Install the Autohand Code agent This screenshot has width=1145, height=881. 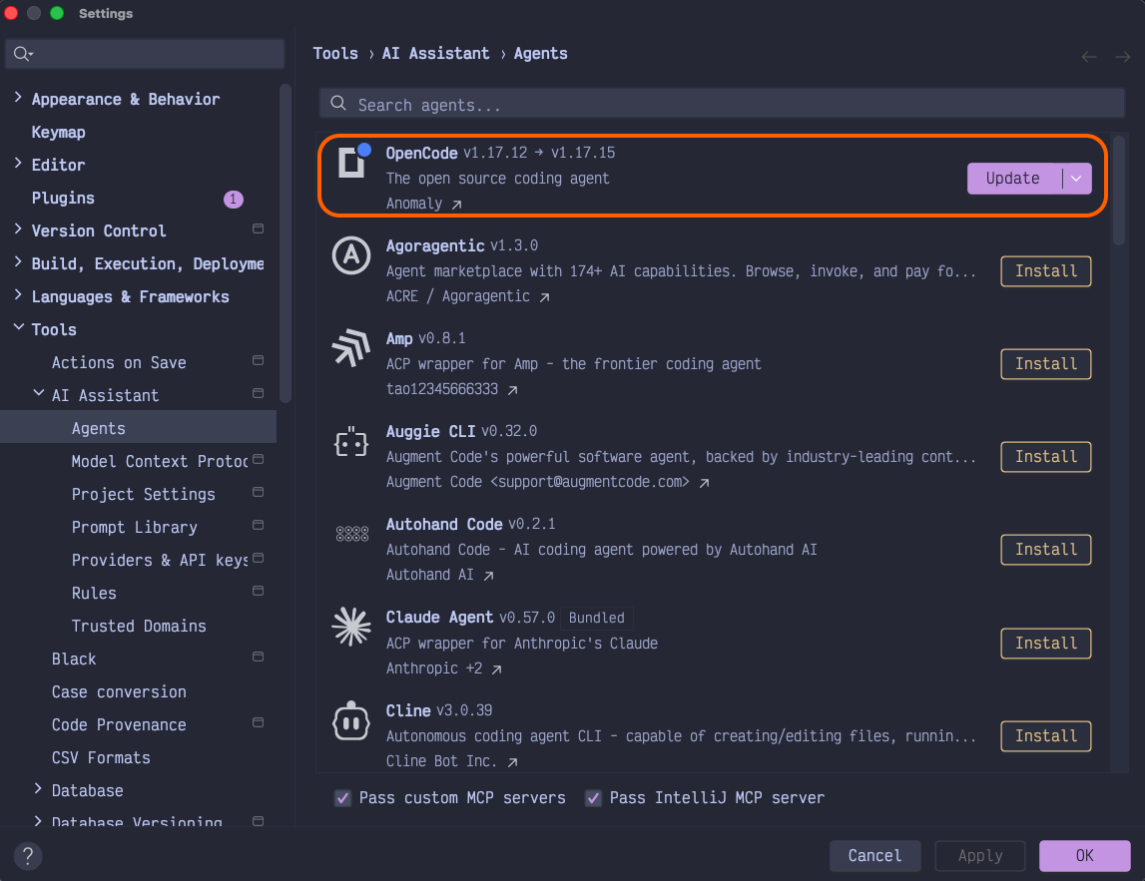1046,550
